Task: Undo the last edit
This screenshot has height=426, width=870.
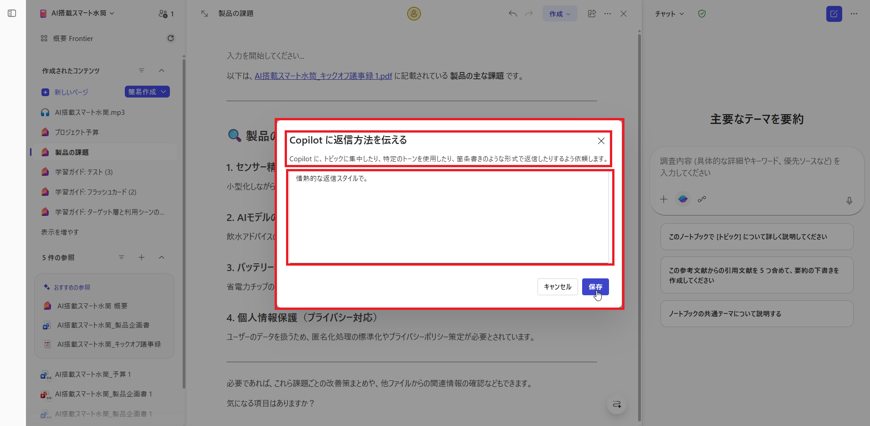Action: click(512, 14)
